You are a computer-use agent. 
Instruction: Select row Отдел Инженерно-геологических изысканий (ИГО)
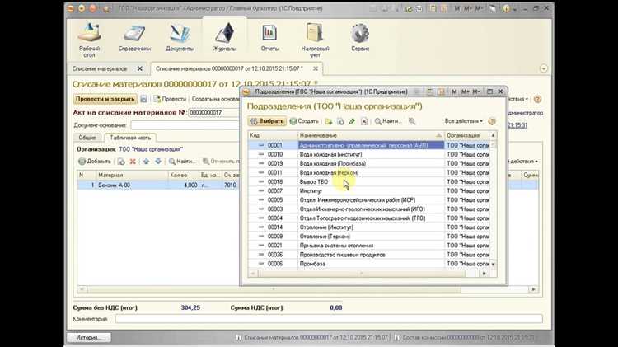(370, 209)
